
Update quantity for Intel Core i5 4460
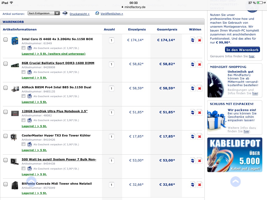[x=193, y=40]
